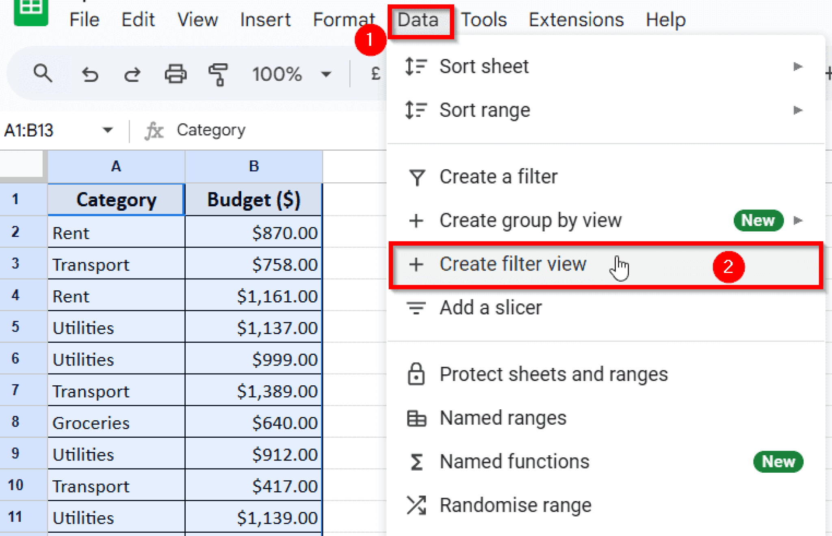Click the funnel icon beside Create a filter
Image resolution: width=832 pixels, height=536 pixels.
tap(416, 177)
